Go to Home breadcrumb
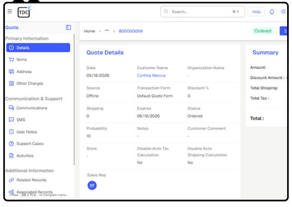The height and width of the screenshot is (207, 292). pos(89,31)
